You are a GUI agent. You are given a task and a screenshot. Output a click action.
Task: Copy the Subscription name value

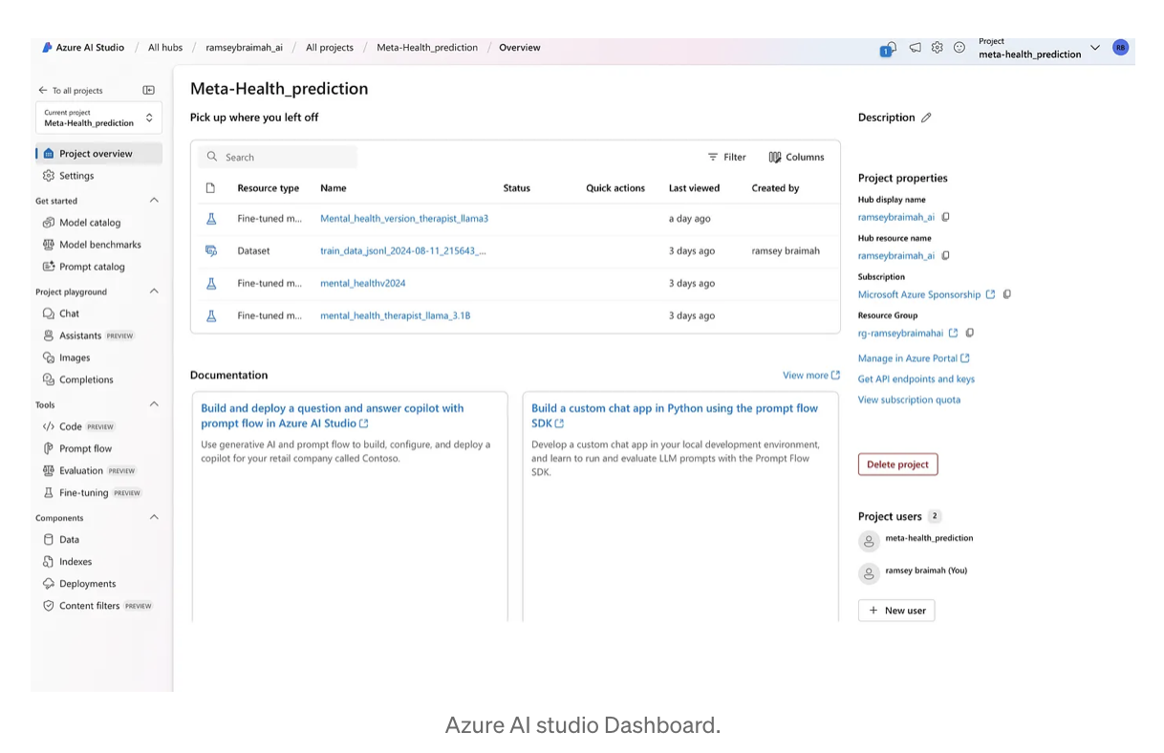coord(1006,294)
